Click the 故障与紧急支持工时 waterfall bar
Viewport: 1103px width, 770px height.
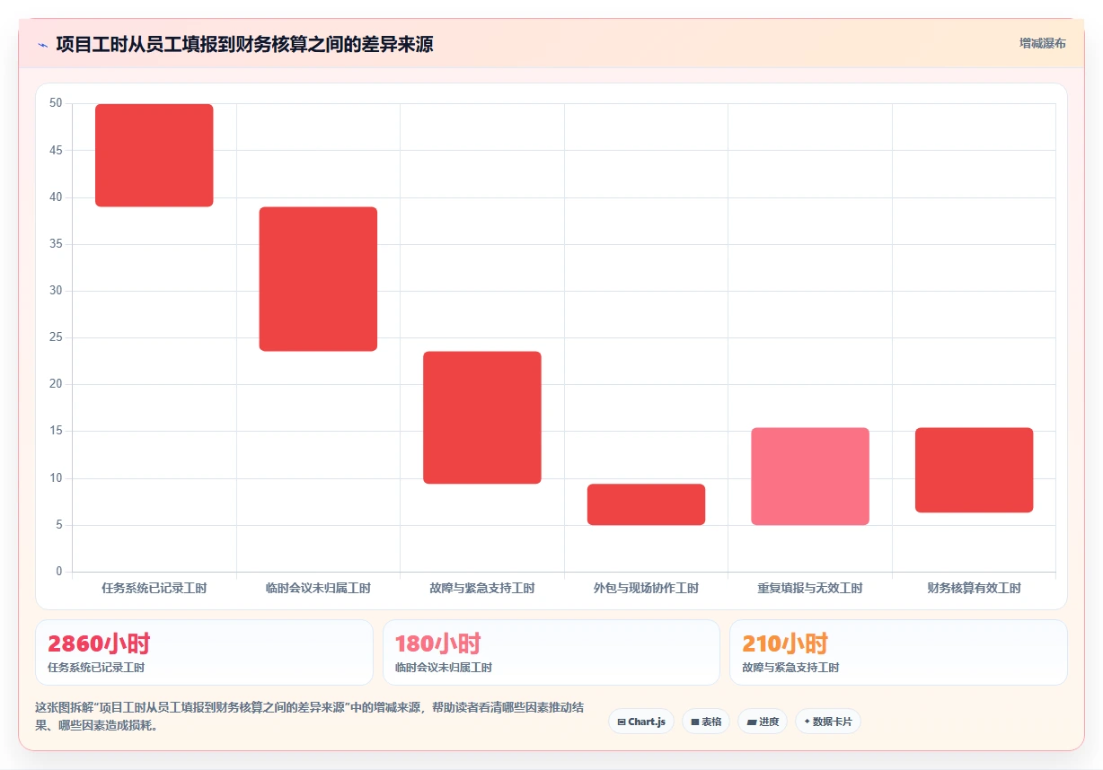pos(482,417)
